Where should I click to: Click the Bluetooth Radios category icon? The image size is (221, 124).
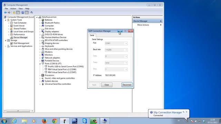[43, 23]
